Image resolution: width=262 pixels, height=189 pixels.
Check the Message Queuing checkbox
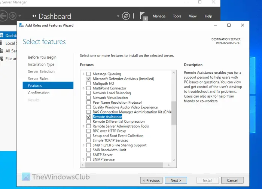coord(89,74)
